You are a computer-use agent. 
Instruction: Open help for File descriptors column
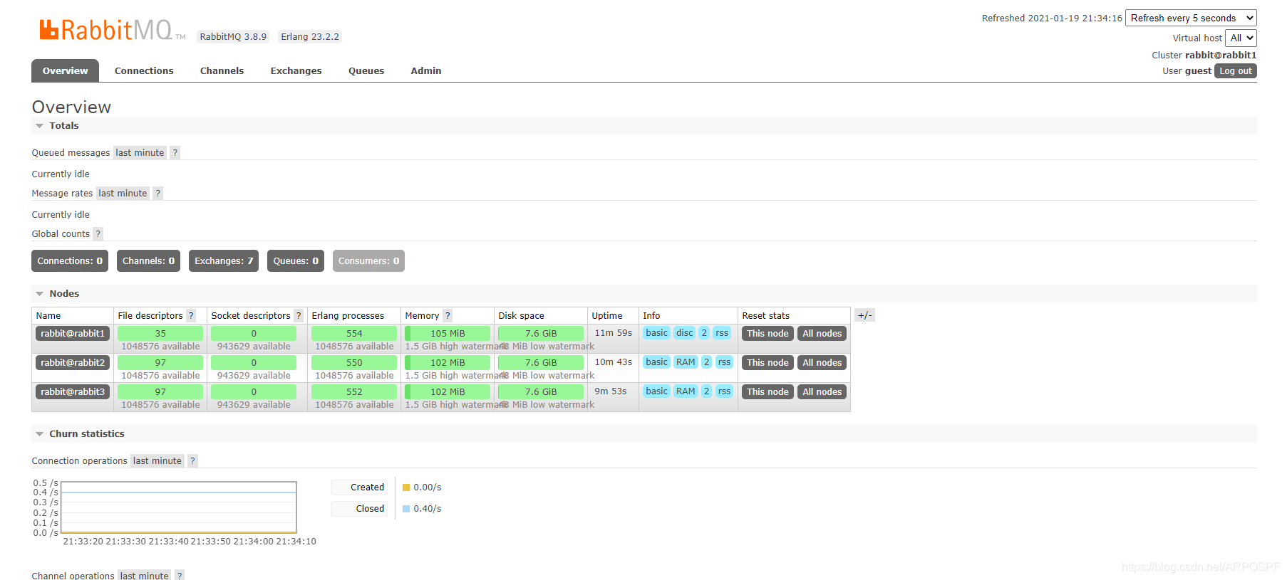click(x=191, y=315)
